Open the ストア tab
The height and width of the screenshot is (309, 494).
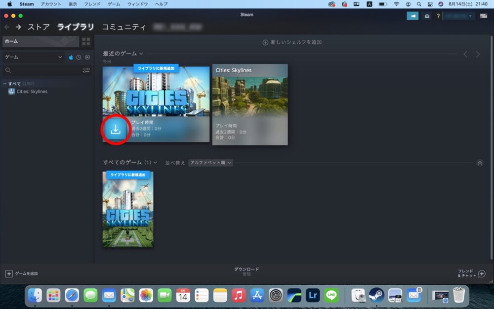pos(39,27)
